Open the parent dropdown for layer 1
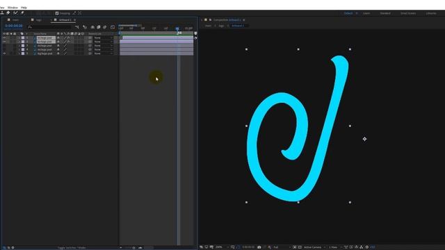 coord(104,37)
